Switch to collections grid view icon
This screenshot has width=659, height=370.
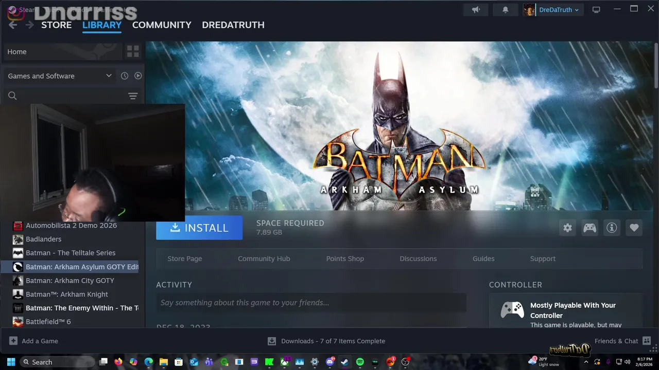(133, 51)
